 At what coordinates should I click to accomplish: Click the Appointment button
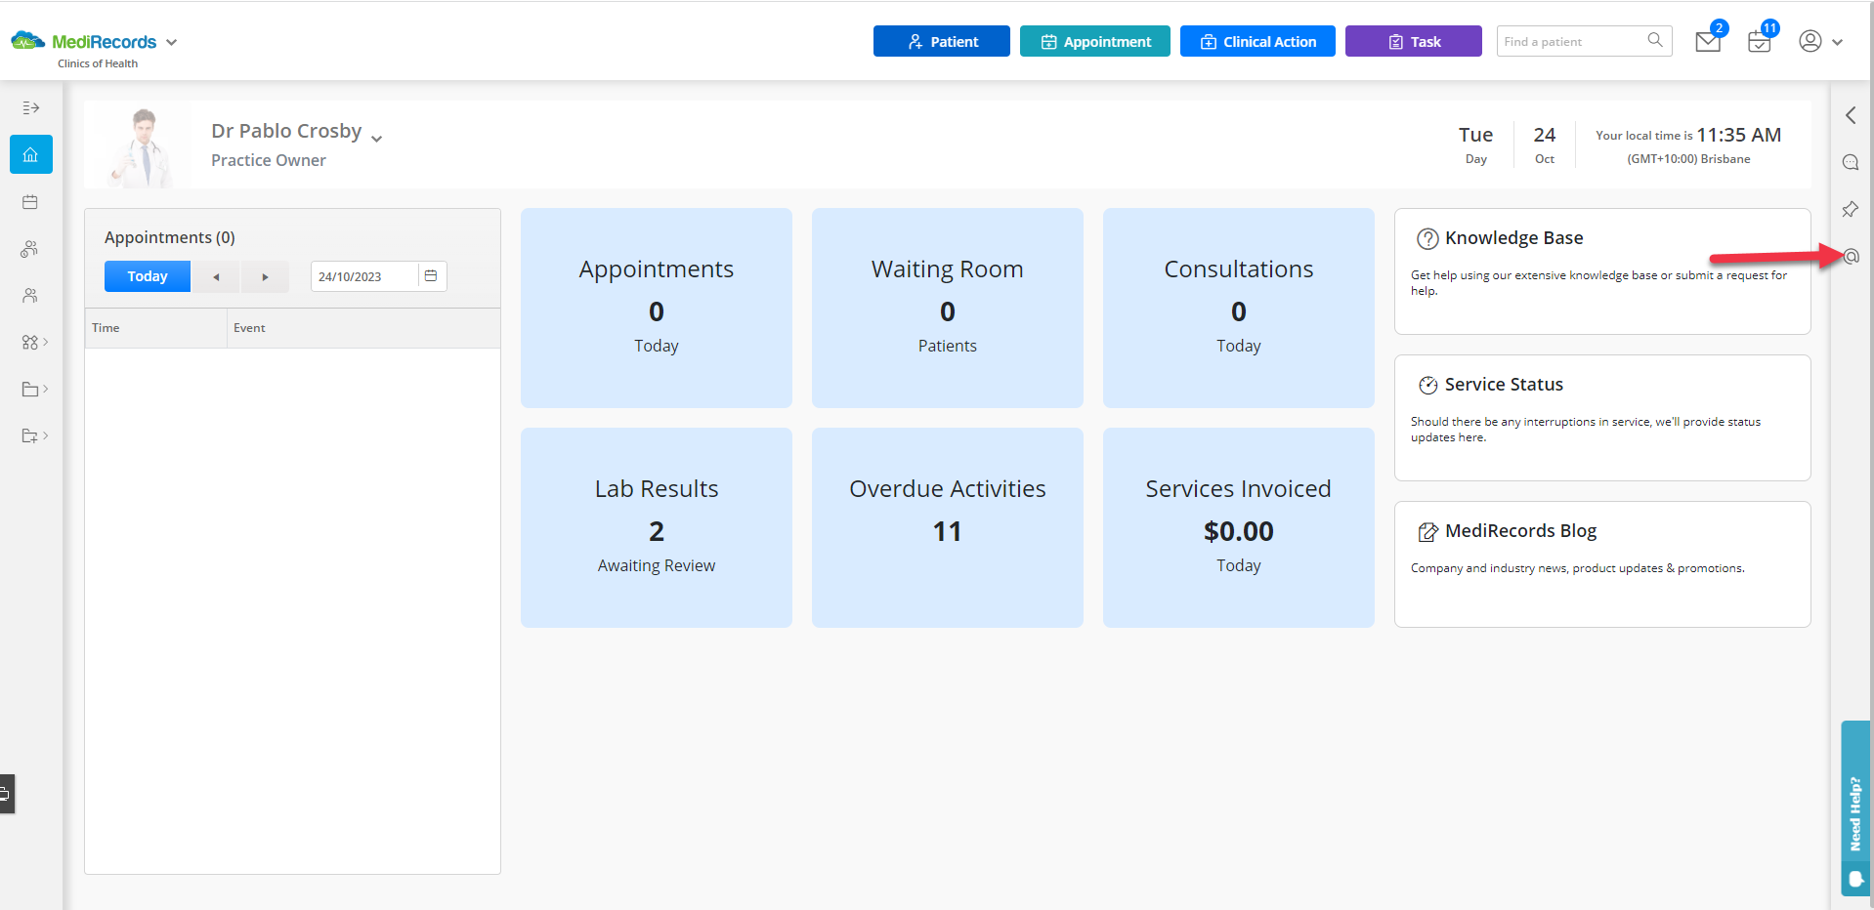tap(1095, 41)
